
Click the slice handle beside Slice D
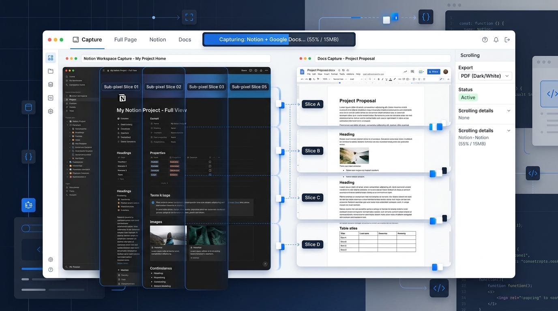[280, 246]
